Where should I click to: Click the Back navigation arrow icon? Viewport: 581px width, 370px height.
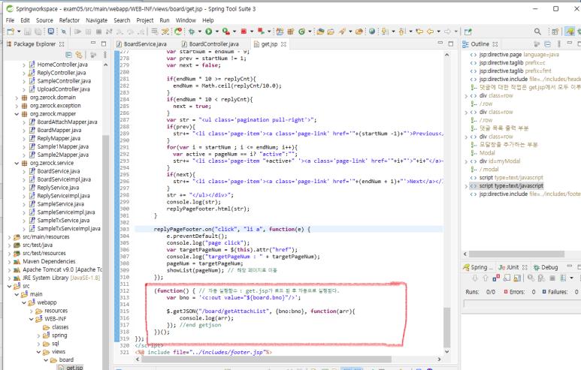(x=430, y=32)
